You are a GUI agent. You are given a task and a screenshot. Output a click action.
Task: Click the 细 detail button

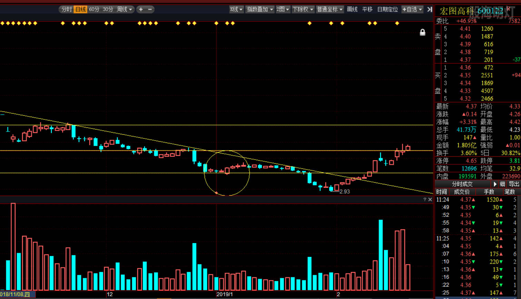pyautogui.click(x=502, y=184)
